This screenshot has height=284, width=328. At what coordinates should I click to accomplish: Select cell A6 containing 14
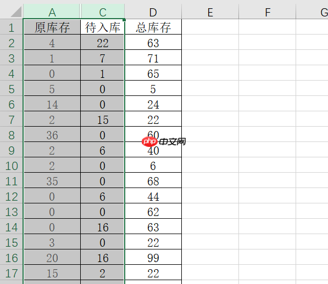(x=52, y=104)
